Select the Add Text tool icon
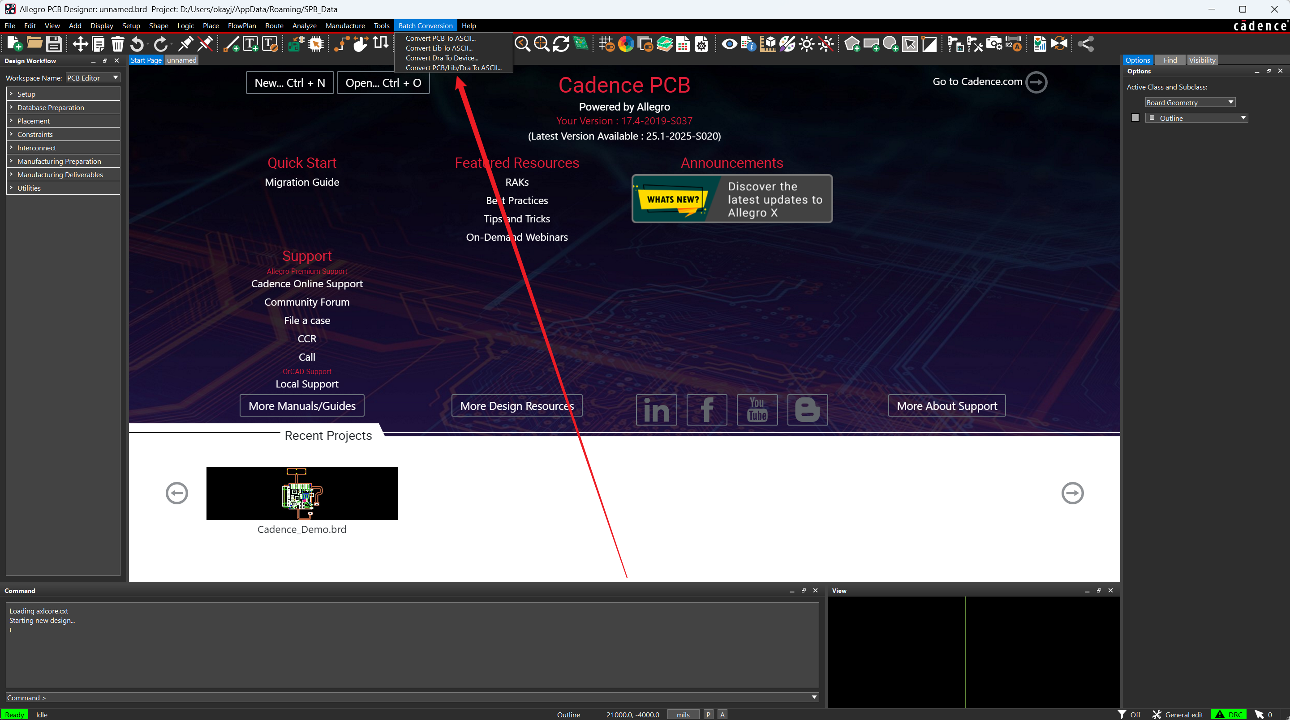The height and width of the screenshot is (720, 1290). (x=250, y=44)
